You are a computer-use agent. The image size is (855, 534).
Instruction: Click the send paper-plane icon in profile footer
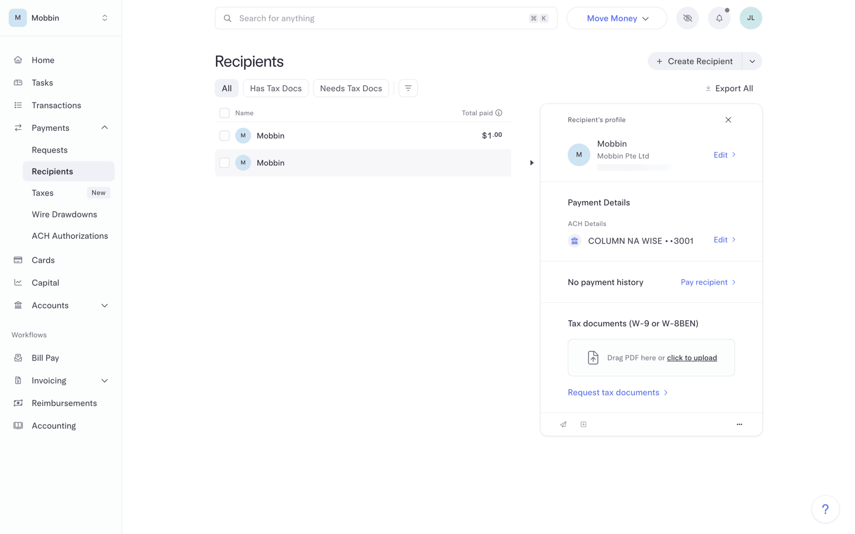tap(563, 425)
